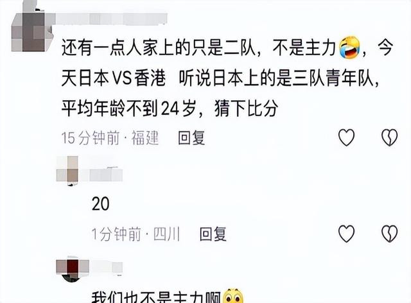Tap the 15分钟前 · 福建 timestamp
This screenshot has width=411, height=303.
point(110,137)
